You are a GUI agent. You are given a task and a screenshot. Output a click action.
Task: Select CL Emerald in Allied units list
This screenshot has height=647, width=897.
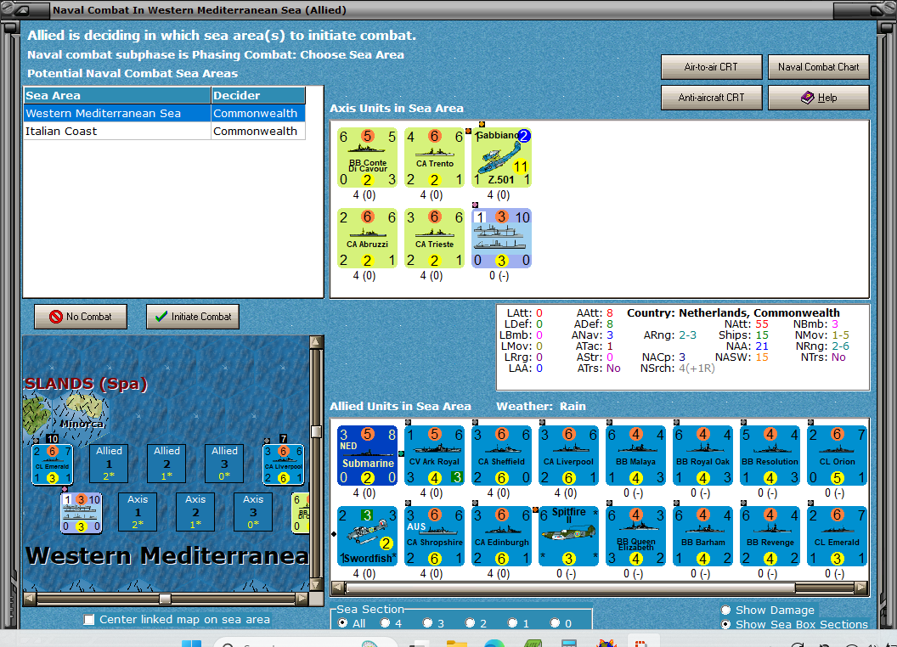pos(838,536)
